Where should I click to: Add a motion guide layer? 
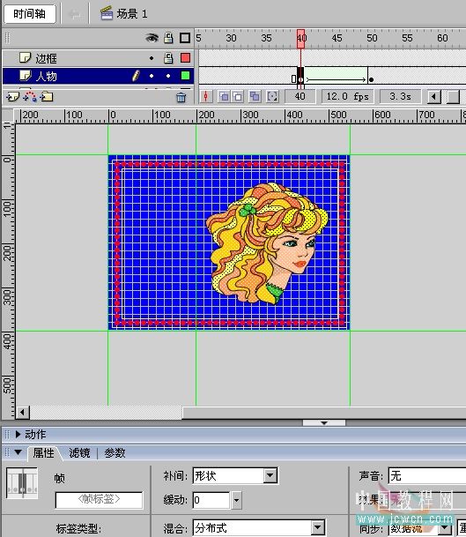pyautogui.click(x=30, y=97)
